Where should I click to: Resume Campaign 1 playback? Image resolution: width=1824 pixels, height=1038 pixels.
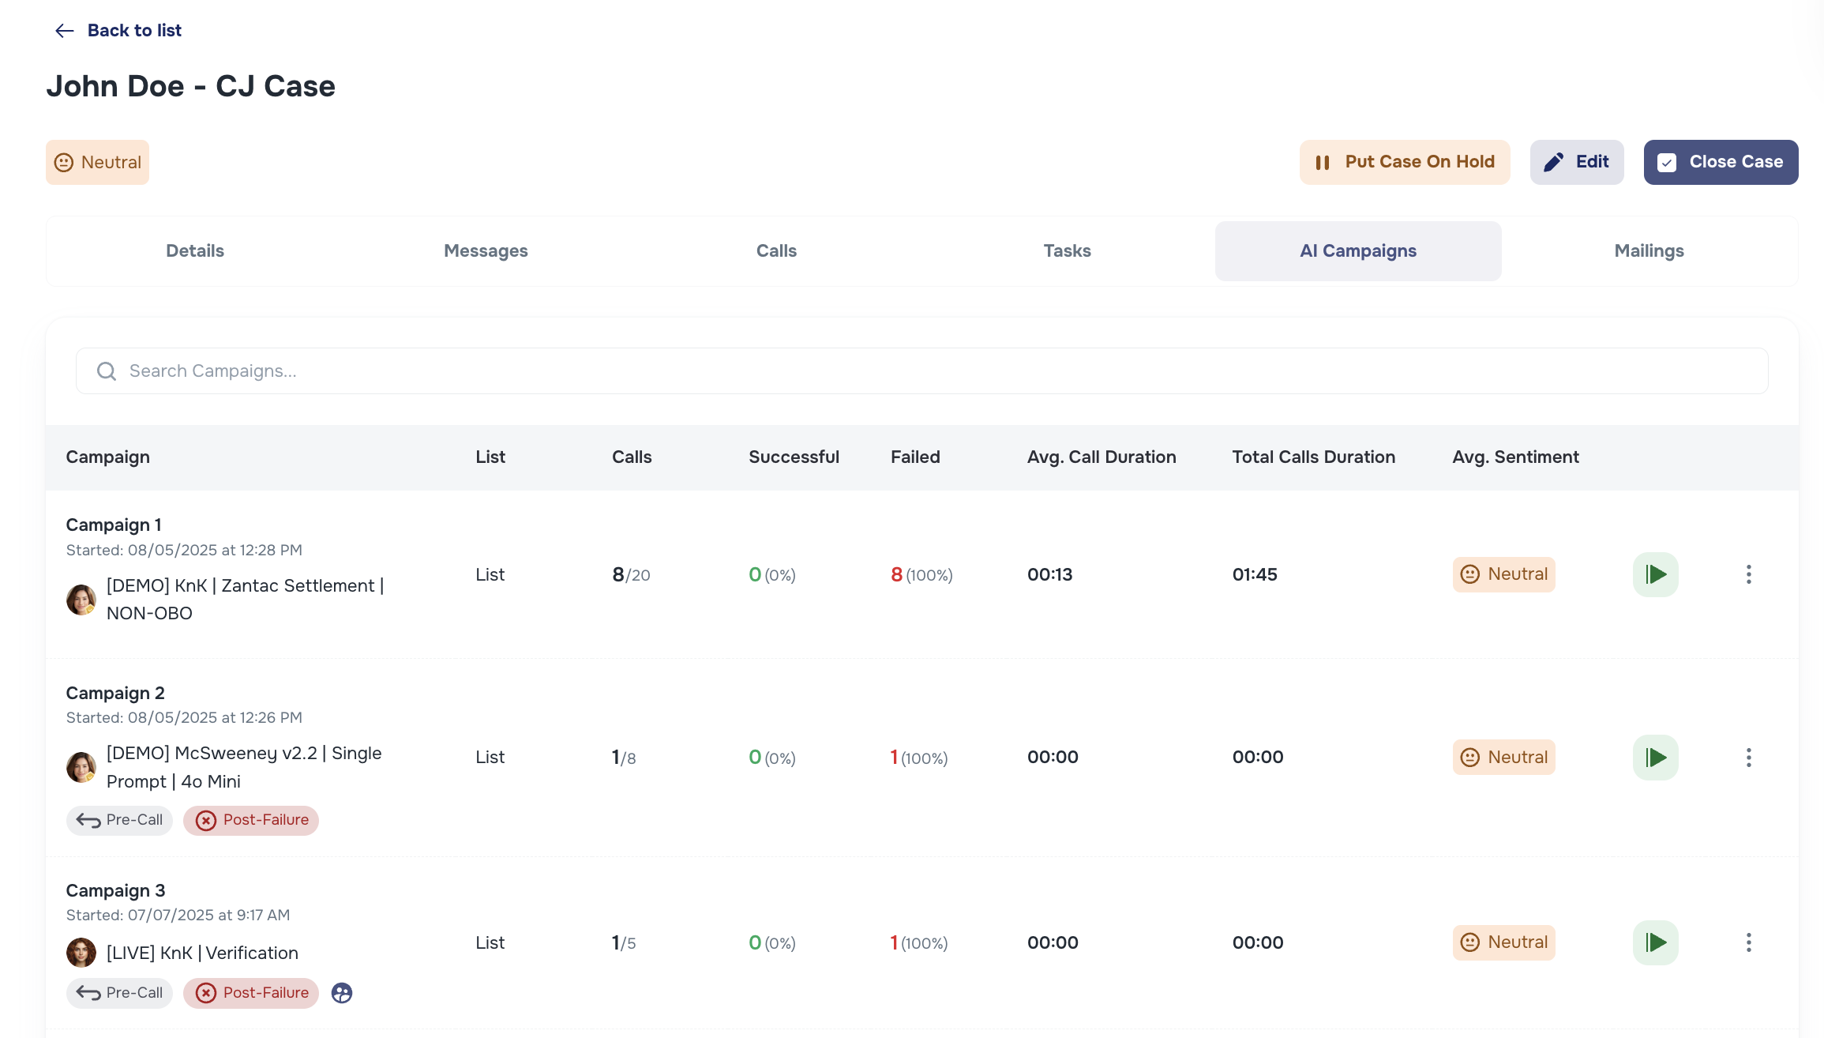pos(1656,574)
